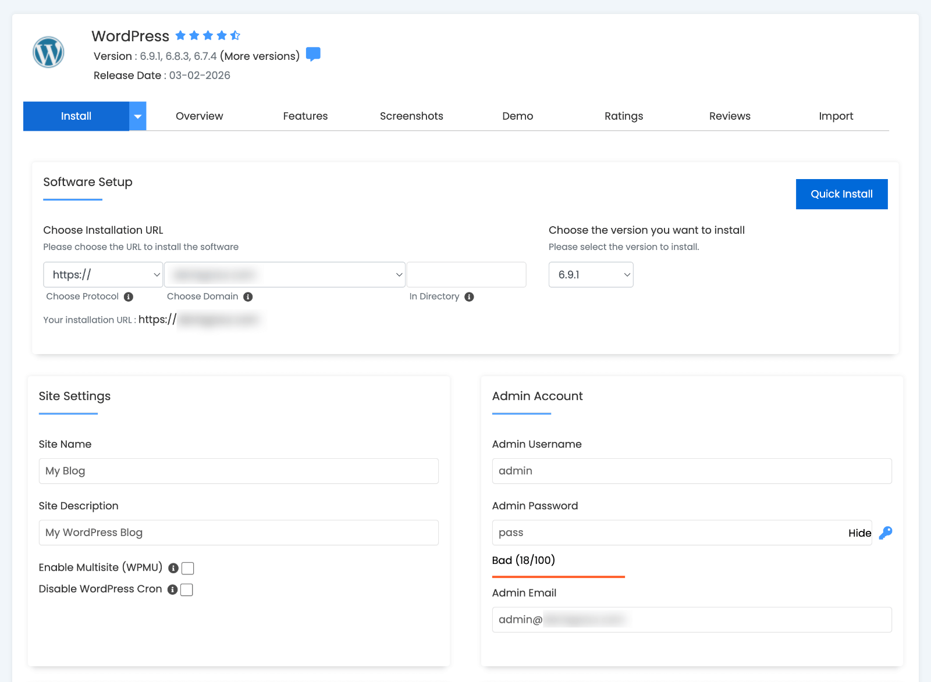The width and height of the screenshot is (931, 682).
Task: Click Hide in the password field
Action: [x=859, y=533]
